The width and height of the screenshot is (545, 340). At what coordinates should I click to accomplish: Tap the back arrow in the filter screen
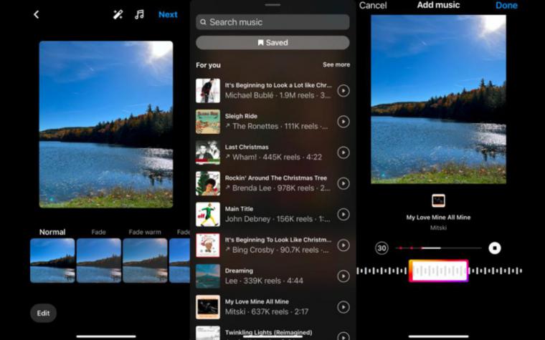tap(36, 14)
